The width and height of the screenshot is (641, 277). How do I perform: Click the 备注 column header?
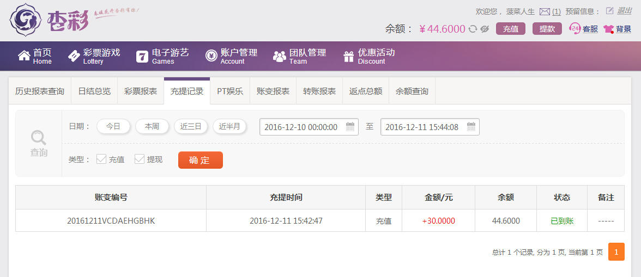click(x=606, y=198)
